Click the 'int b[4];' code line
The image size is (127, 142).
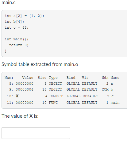(14, 22)
